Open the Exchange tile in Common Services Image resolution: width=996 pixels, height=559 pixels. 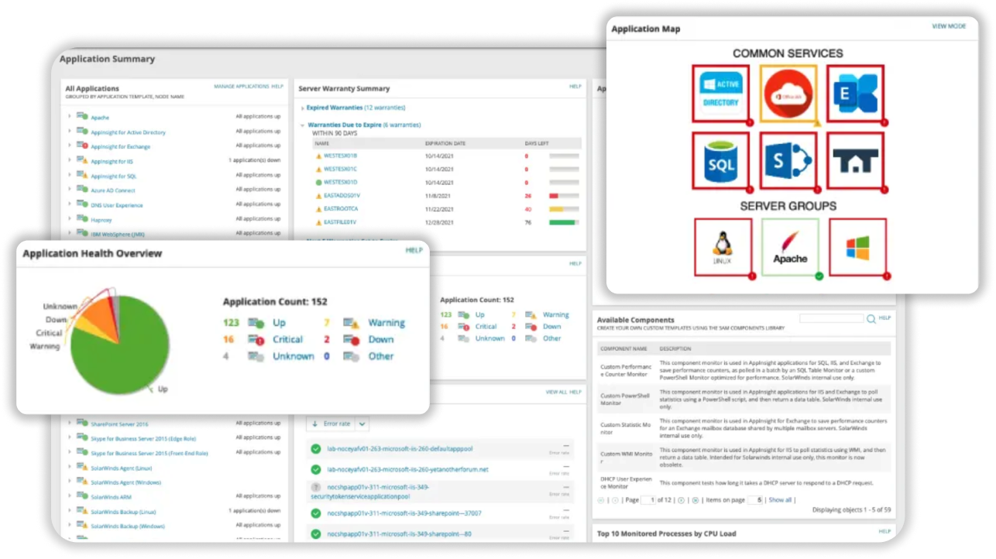856,94
